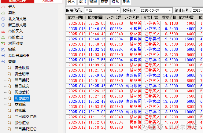Viewport: 203px width, 133px height.
Task: Sort by 成交时间 column header
Action: 95,17
